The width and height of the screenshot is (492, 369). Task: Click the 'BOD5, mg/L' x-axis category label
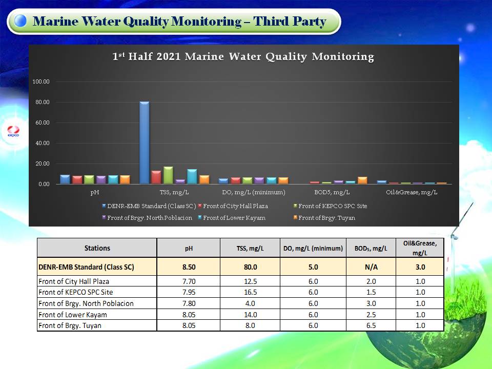coord(332,192)
